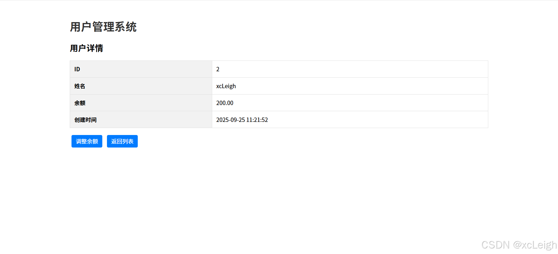Click the 用户详情 section heading
Screen dimensions: 558x254
(86, 48)
